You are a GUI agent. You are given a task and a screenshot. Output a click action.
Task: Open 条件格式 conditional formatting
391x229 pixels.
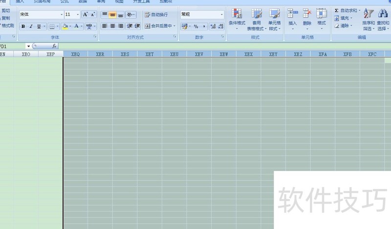[237, 19]
